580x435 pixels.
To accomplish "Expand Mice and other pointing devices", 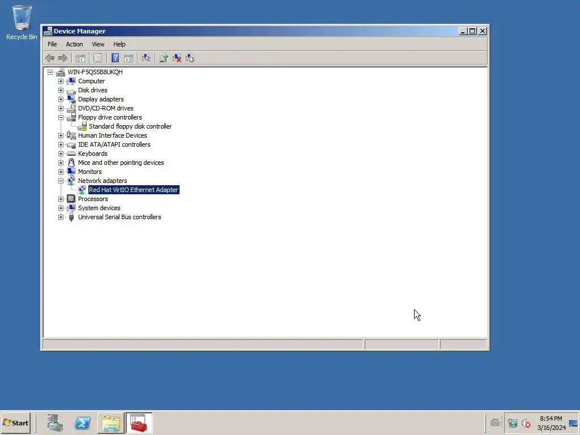I will click(61, 163).
